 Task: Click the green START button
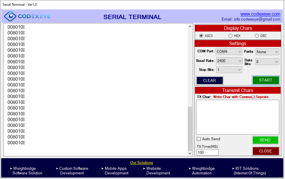[265, 80]
